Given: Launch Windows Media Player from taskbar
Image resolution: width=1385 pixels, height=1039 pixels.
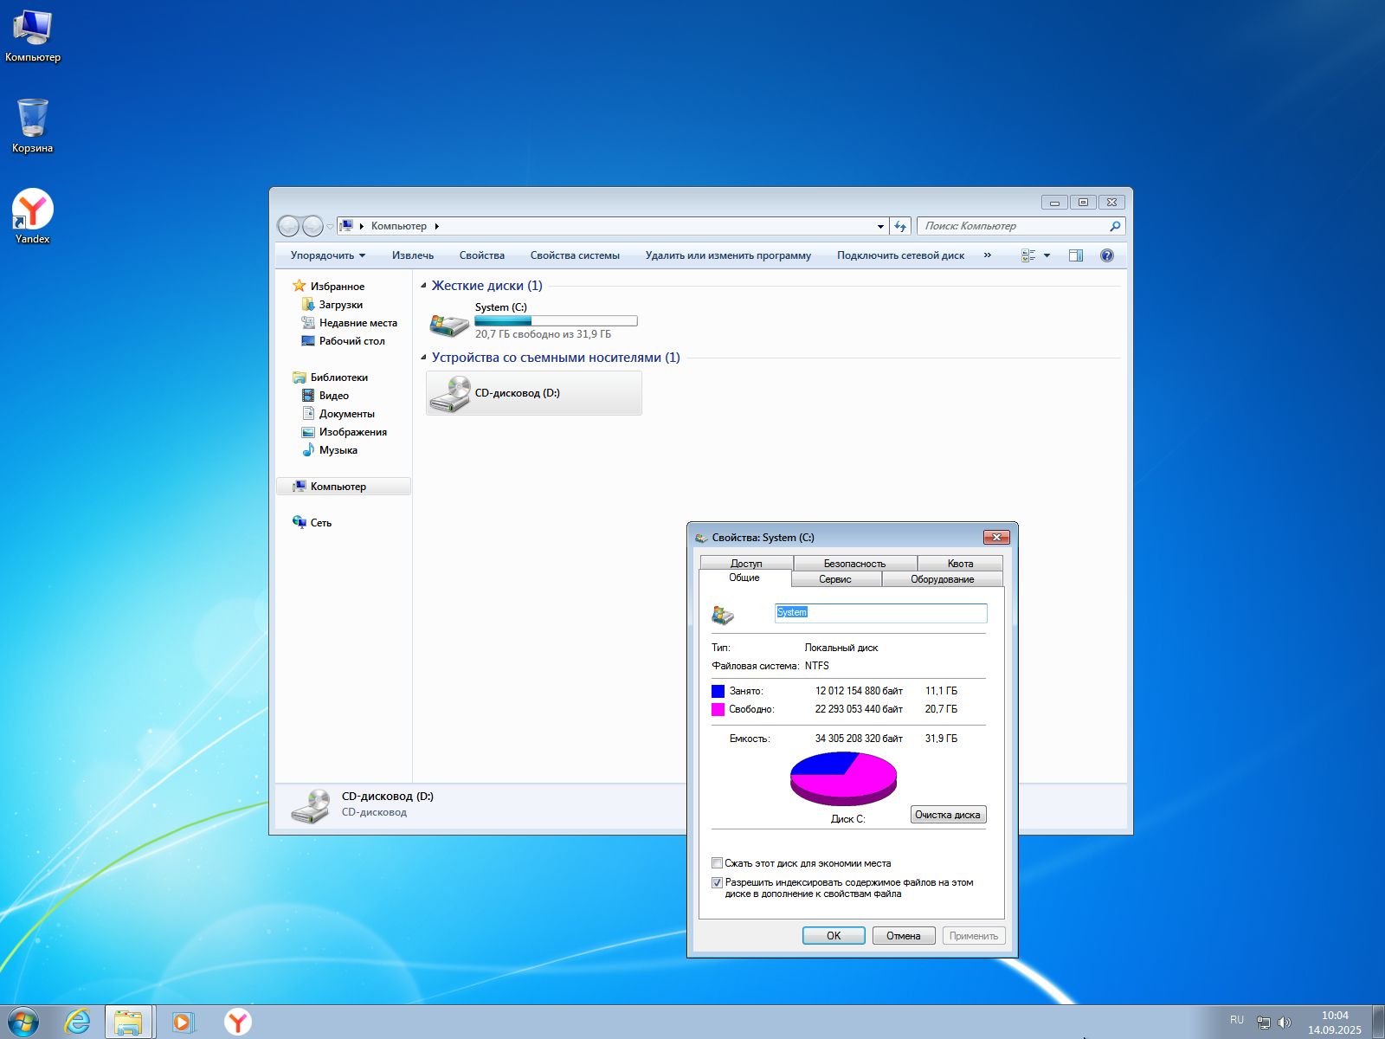Looking at the screenshot, I should click(x=184, y=1023).
